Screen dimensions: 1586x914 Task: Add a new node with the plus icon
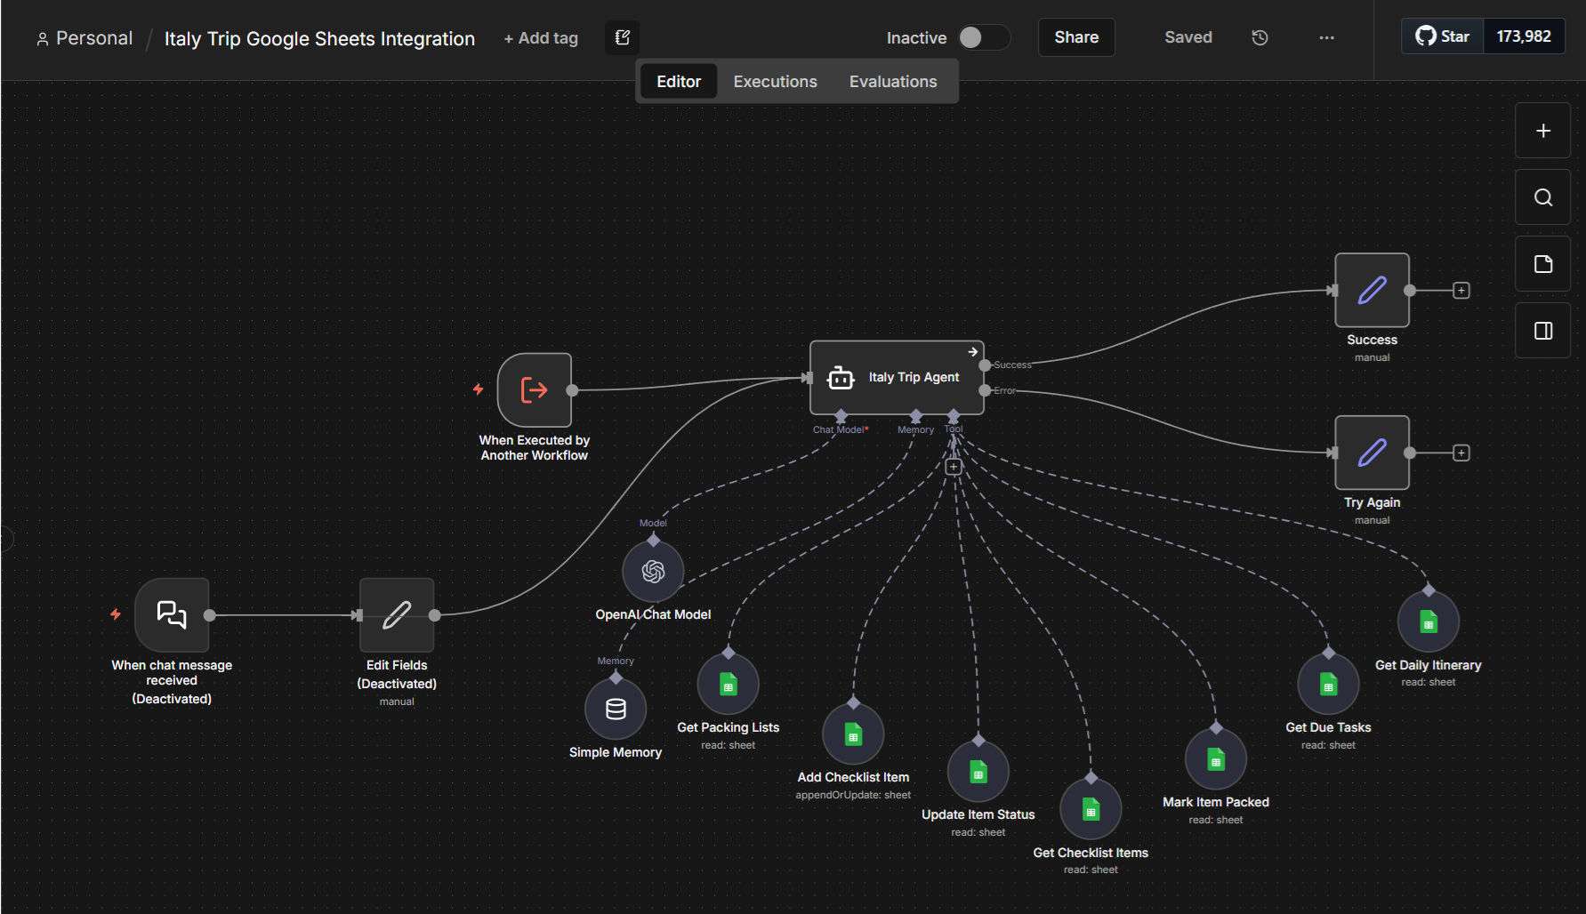(x=1542, y=130)
